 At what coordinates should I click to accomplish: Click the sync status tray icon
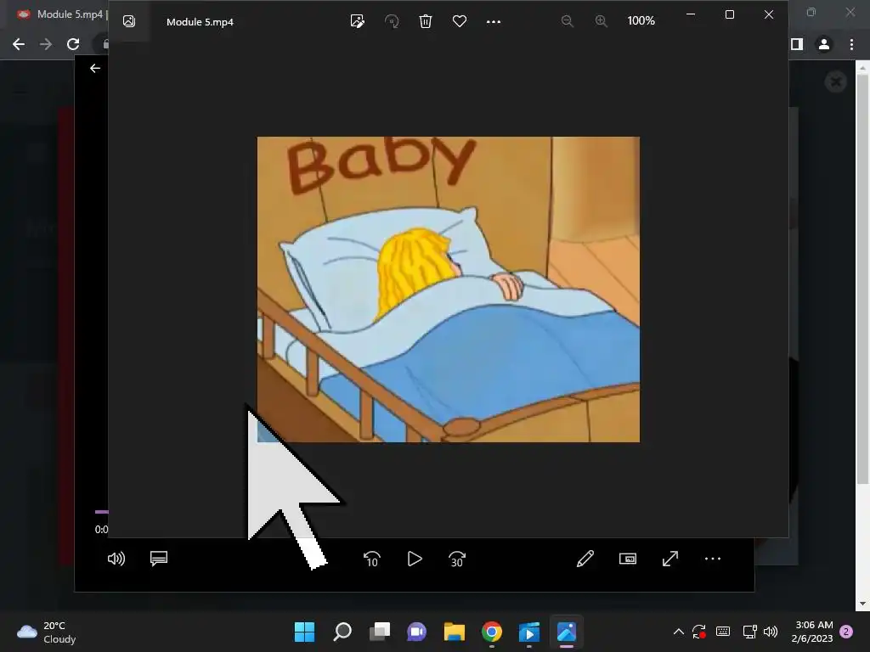pyautogui.click(x=698, y=632)
